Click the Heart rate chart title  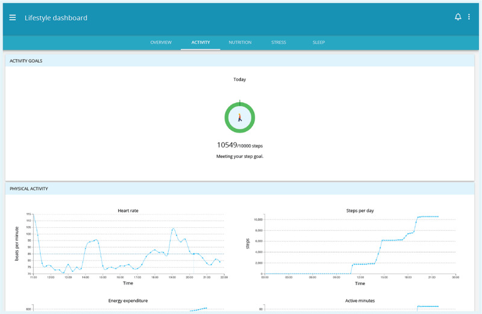coord(128,210)
